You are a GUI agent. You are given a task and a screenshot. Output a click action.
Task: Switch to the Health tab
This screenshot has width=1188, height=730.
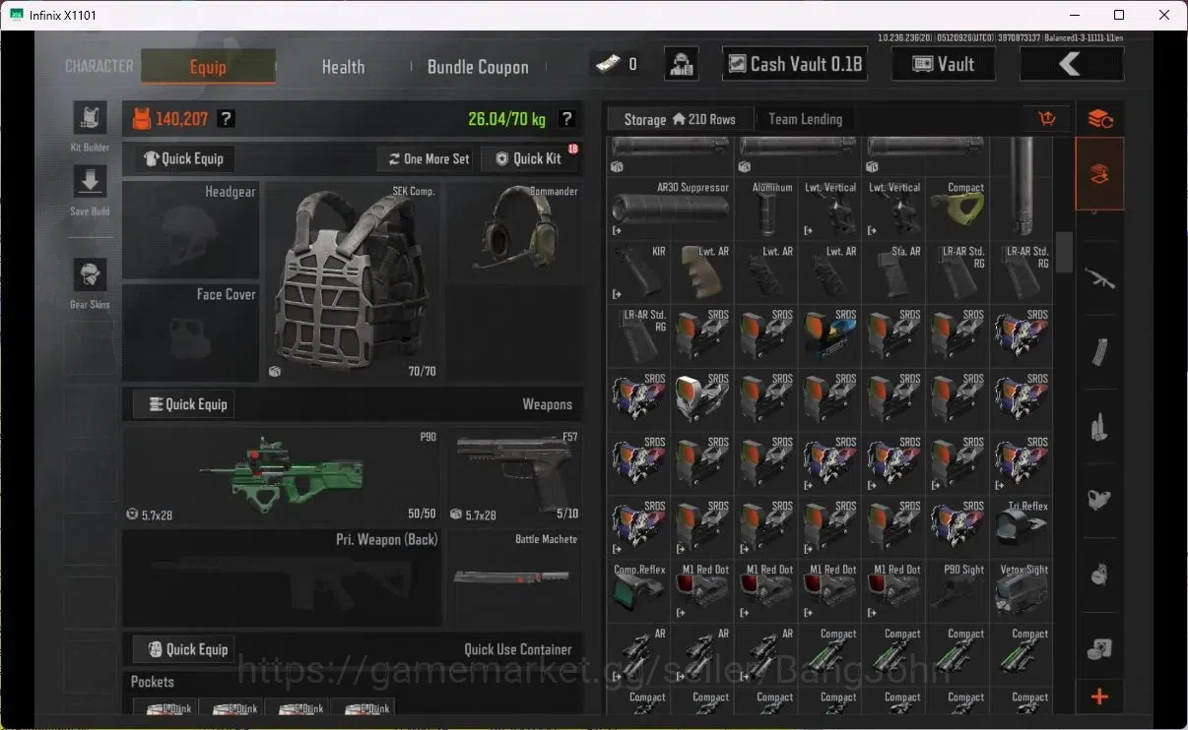[343, 67]
